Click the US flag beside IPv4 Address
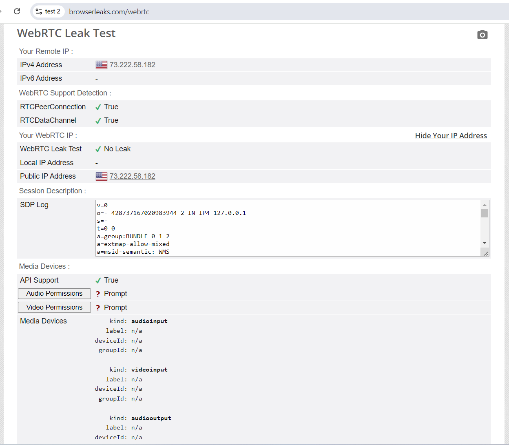The image size is (509, 445). point(101,65)
